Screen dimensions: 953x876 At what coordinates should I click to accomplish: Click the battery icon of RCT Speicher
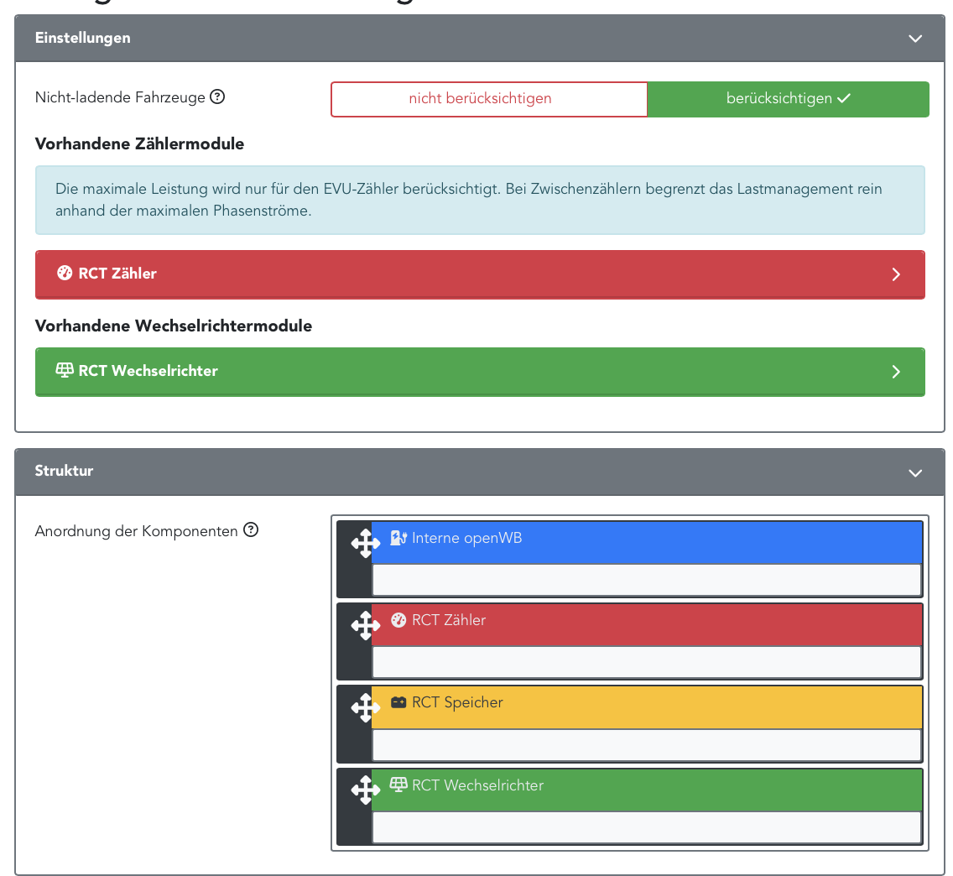[x=398, y=702]
